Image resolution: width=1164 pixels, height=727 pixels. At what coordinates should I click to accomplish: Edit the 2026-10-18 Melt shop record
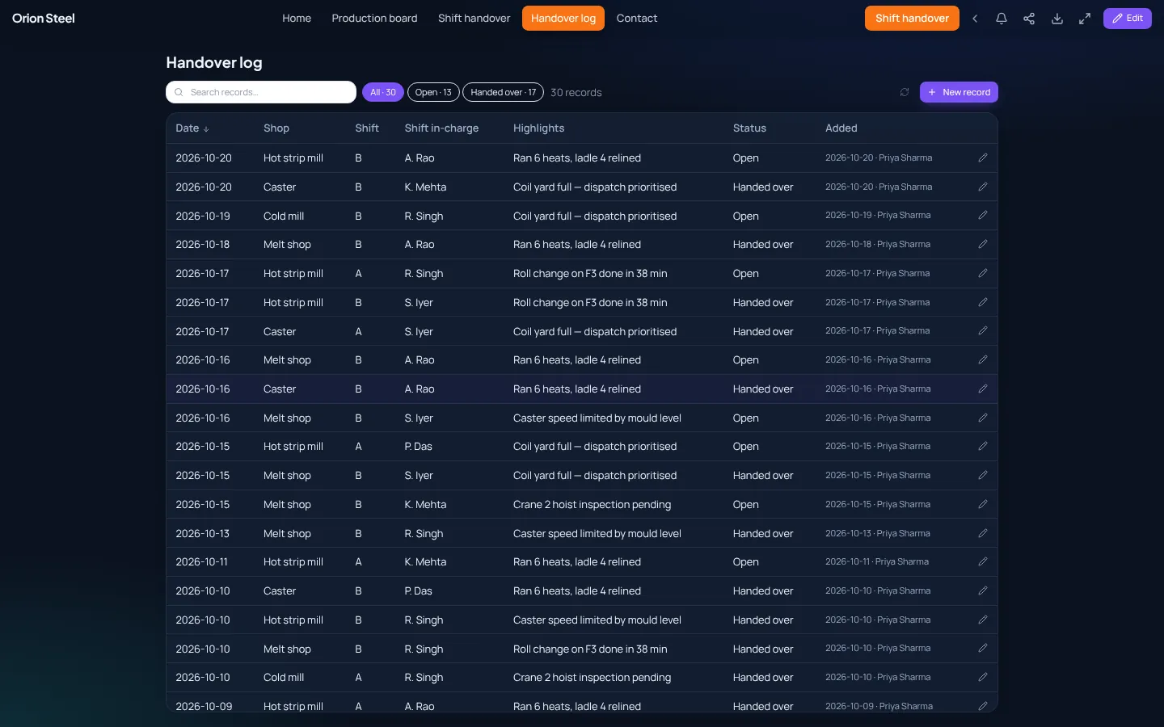point(983,244)
